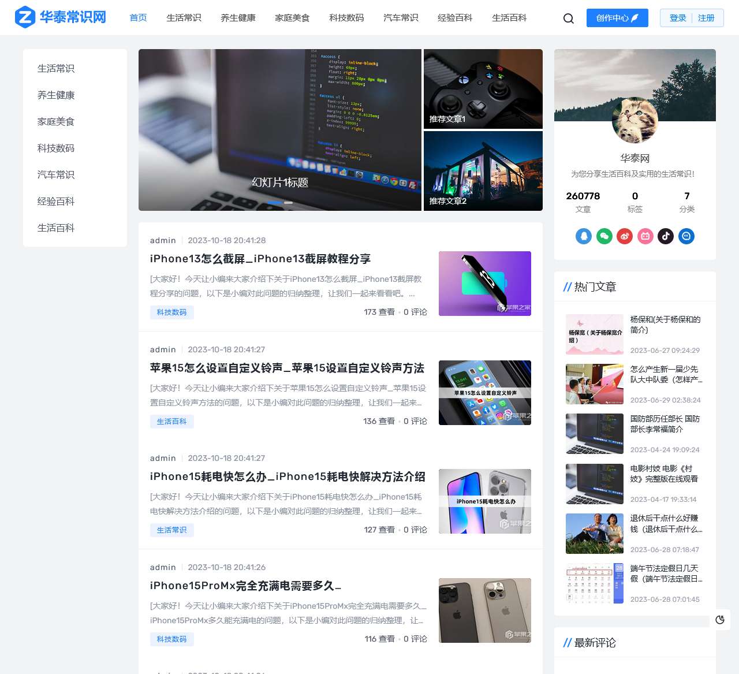Image resolution: width=739 pixels, height=674 pixels.
Task: Select the second carousel indicator dot
Action: click(288, 203)
